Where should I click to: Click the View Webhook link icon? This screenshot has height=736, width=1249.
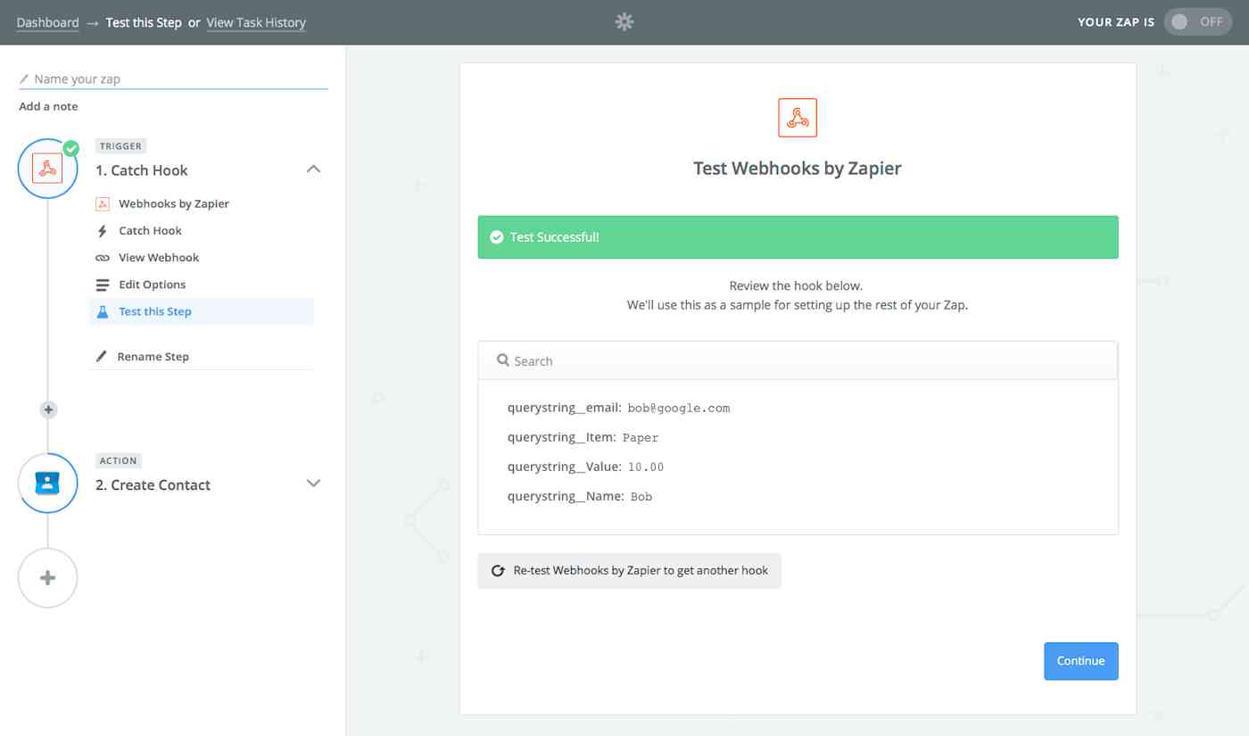tap(104, 257)
